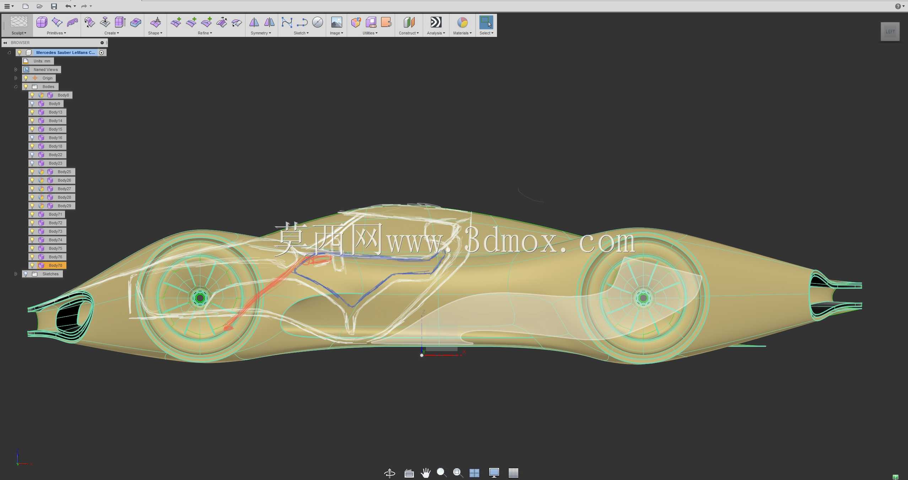
Task: Select Body71 in the browser tree
Action: point(55,214)
